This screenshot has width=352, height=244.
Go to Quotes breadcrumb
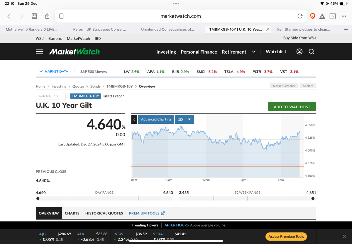(78, 86)
